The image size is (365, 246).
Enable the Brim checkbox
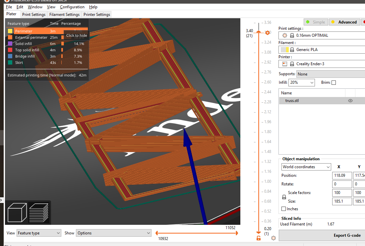point(334,82)
